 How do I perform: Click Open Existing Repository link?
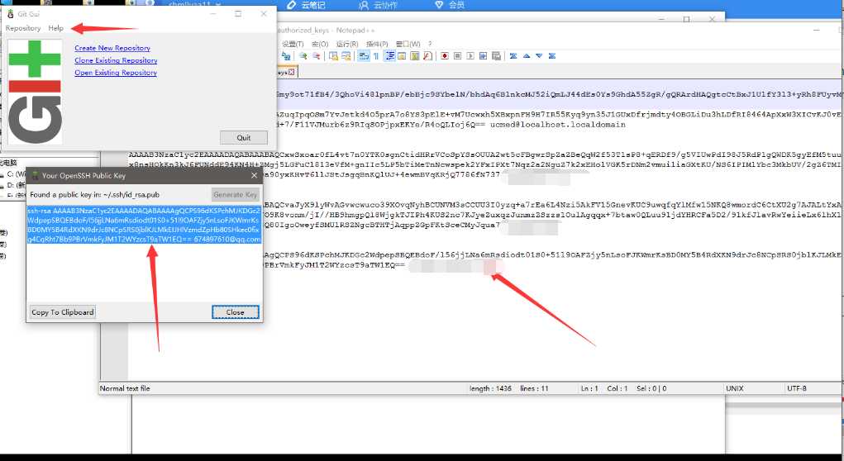pyautogui.click(x=116, y=73)
